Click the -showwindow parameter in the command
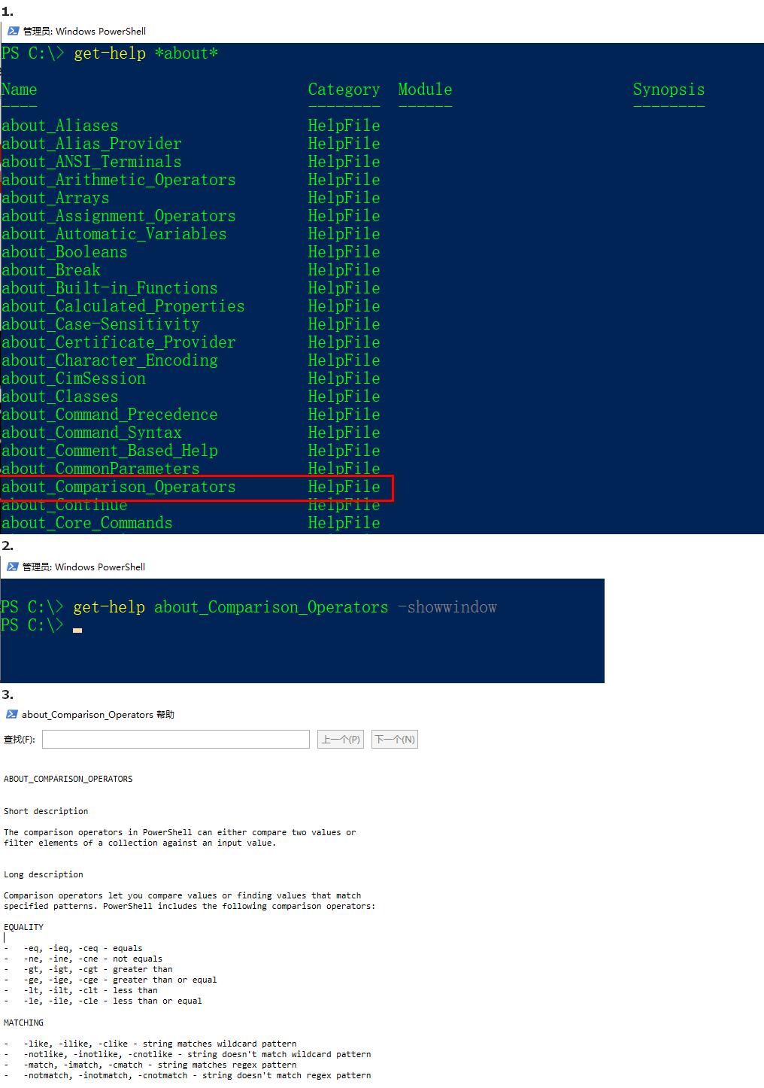Viewport: 764px width, 1088px height. (447, 607)
